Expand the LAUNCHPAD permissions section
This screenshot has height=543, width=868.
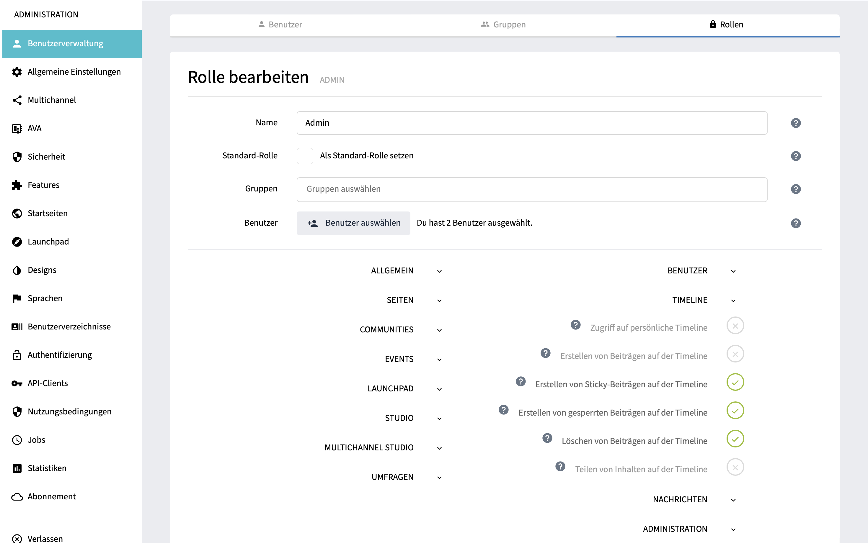(x=439, y=389)
